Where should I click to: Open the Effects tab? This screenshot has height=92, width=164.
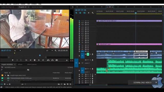pos(20,64)
